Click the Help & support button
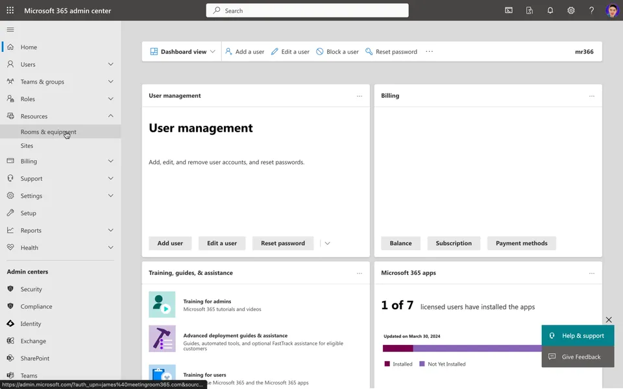 [x=578, y=335]
